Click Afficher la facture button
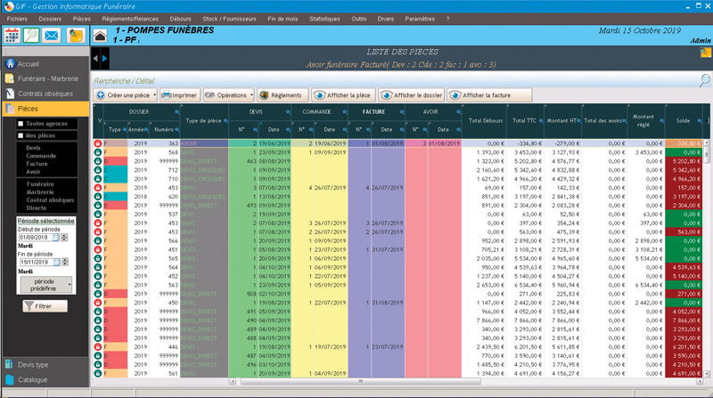This screenshot has height=398, width=713. click(x=489, y=95)
